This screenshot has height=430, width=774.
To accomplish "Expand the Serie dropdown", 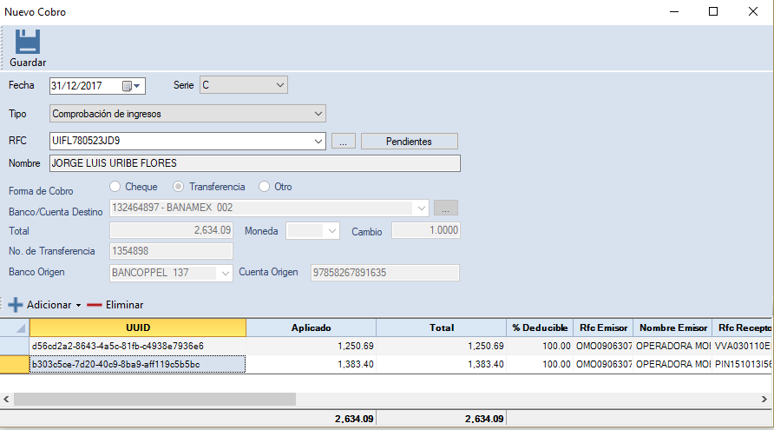I will coord(279,85).
